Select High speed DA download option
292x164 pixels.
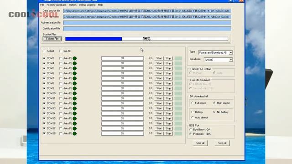coord(214,103)
